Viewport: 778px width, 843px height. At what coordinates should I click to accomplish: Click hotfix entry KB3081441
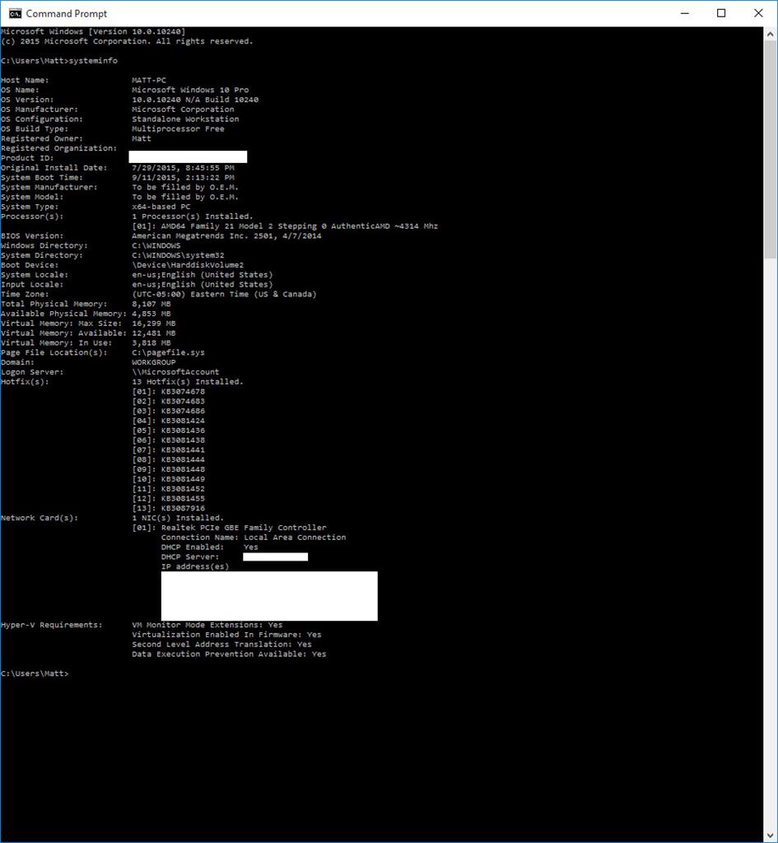(168, 449)
